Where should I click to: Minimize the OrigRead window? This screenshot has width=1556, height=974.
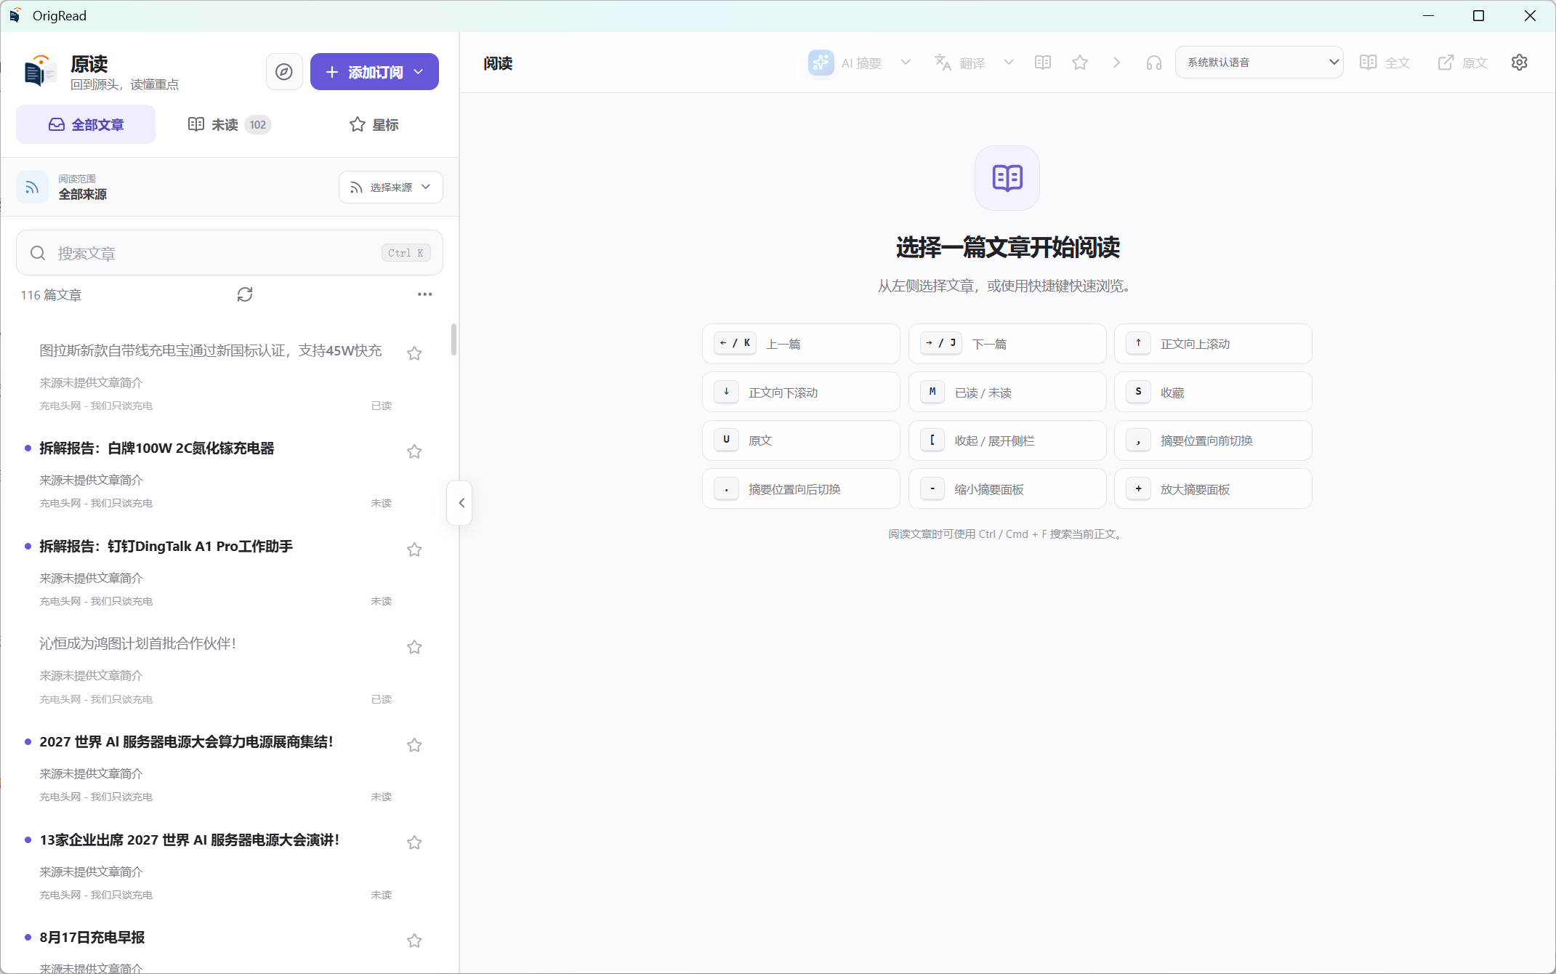[x=1428, y=15]
